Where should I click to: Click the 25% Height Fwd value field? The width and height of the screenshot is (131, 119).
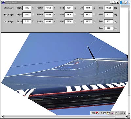pyautogui.click(x=69, y=21)
